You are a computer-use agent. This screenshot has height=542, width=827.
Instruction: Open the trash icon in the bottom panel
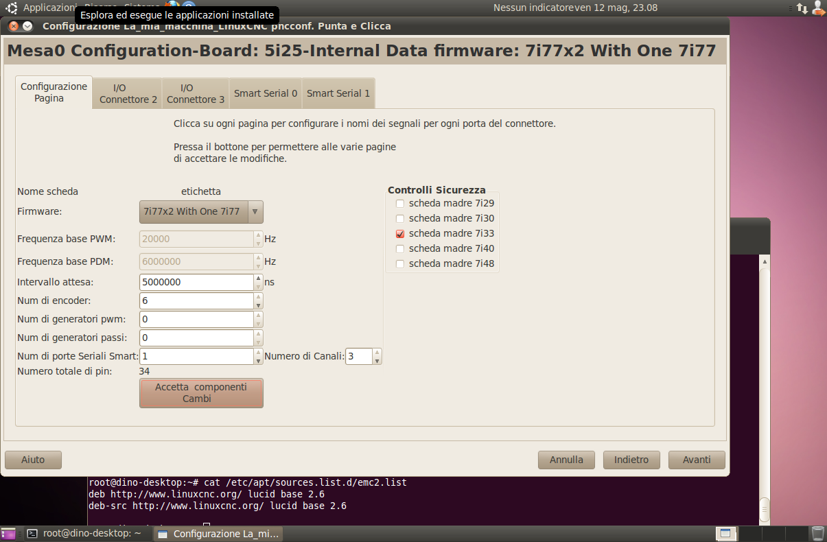pyautogui.click(x=817, y=533)
